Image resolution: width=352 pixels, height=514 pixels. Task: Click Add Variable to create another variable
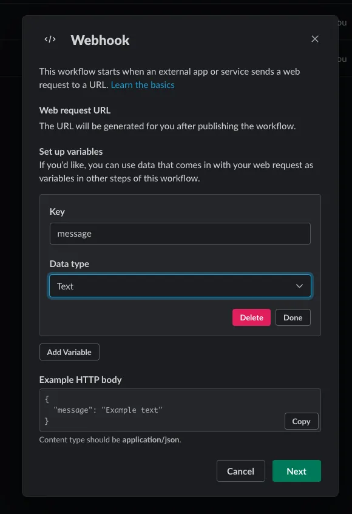point(69,352)
